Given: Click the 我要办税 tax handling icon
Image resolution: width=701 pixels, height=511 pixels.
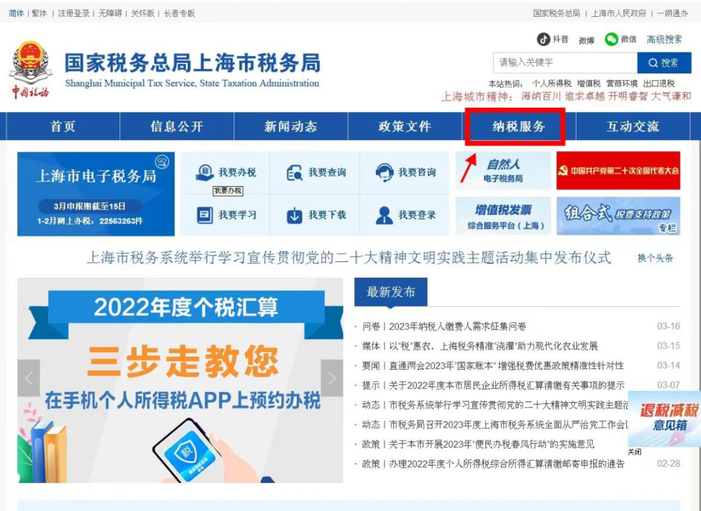Looking at the screenshot, I should tap(204, 172).
